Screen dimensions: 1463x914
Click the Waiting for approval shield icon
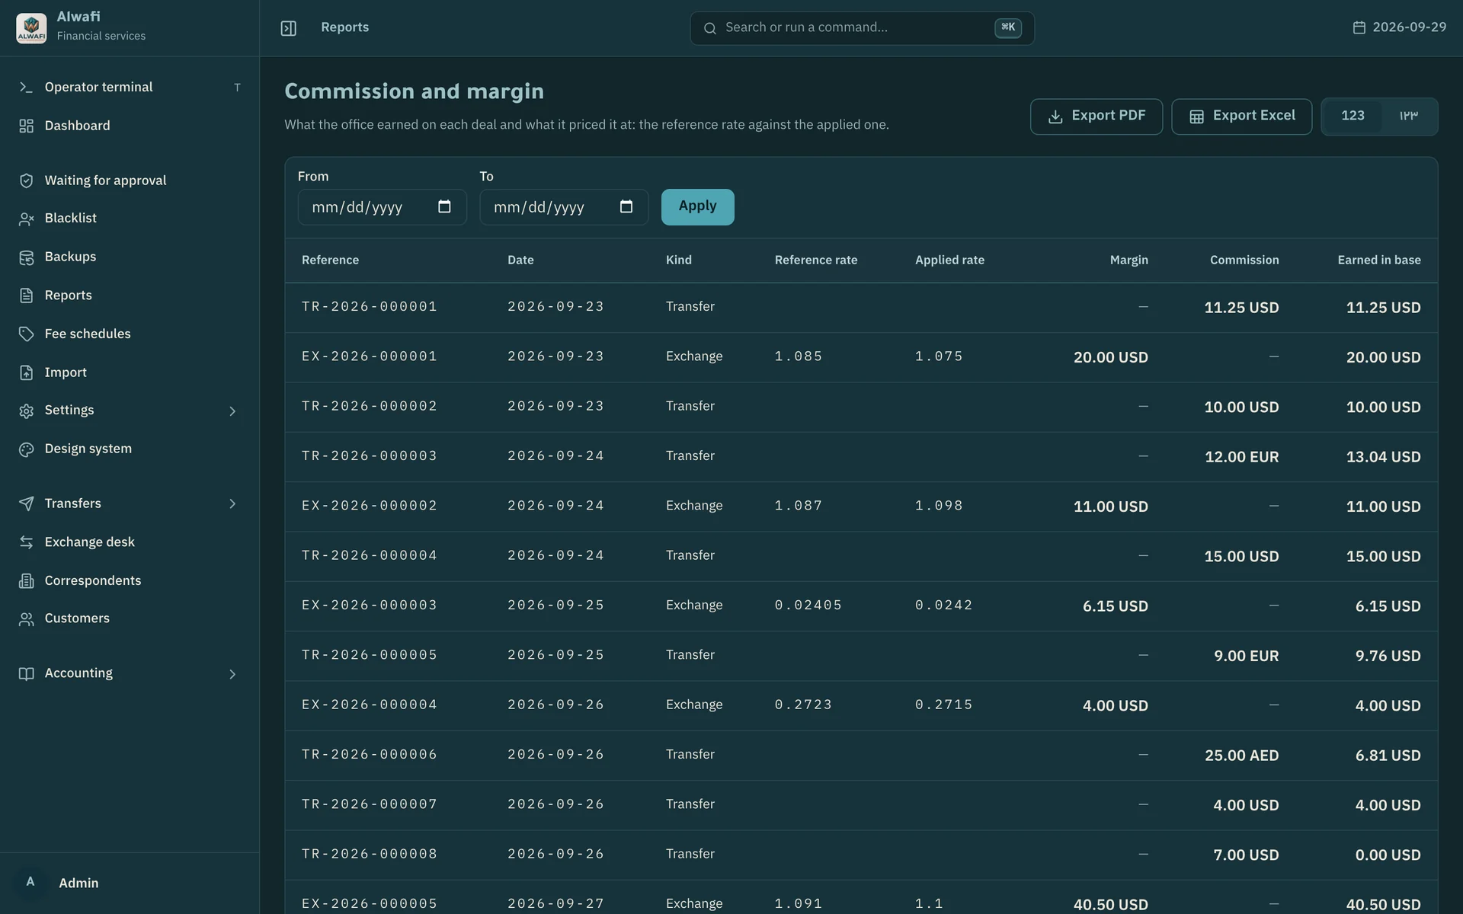[x=26, y=181]
